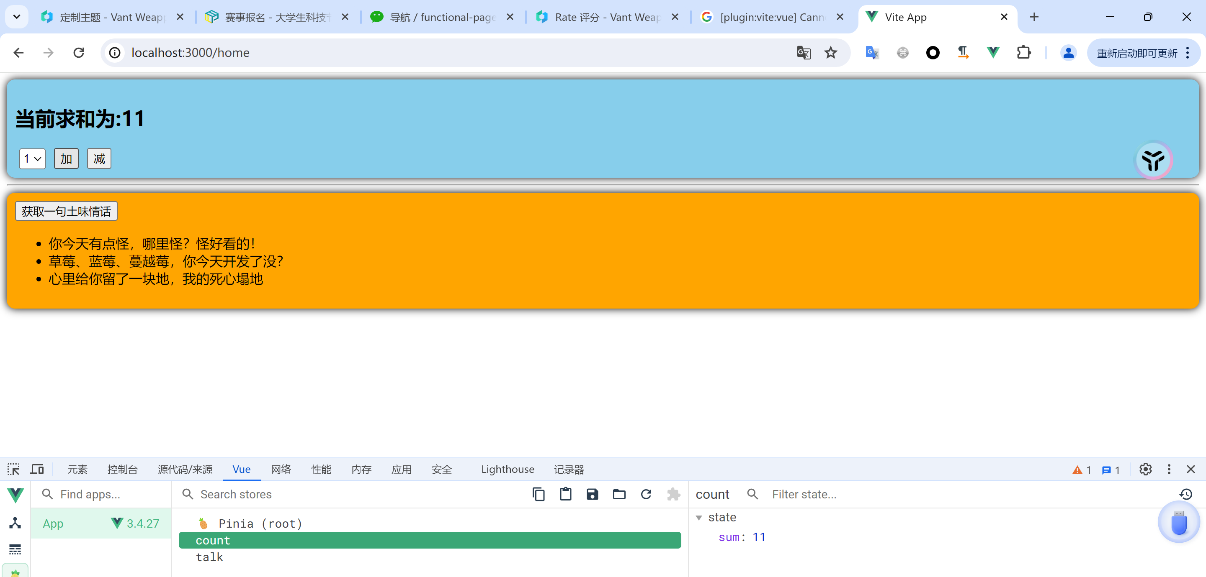The width and height of the screenshot is (1206, 577).
Task: Open the number select dropdown showing 1
Action: (x=32, y=159)
